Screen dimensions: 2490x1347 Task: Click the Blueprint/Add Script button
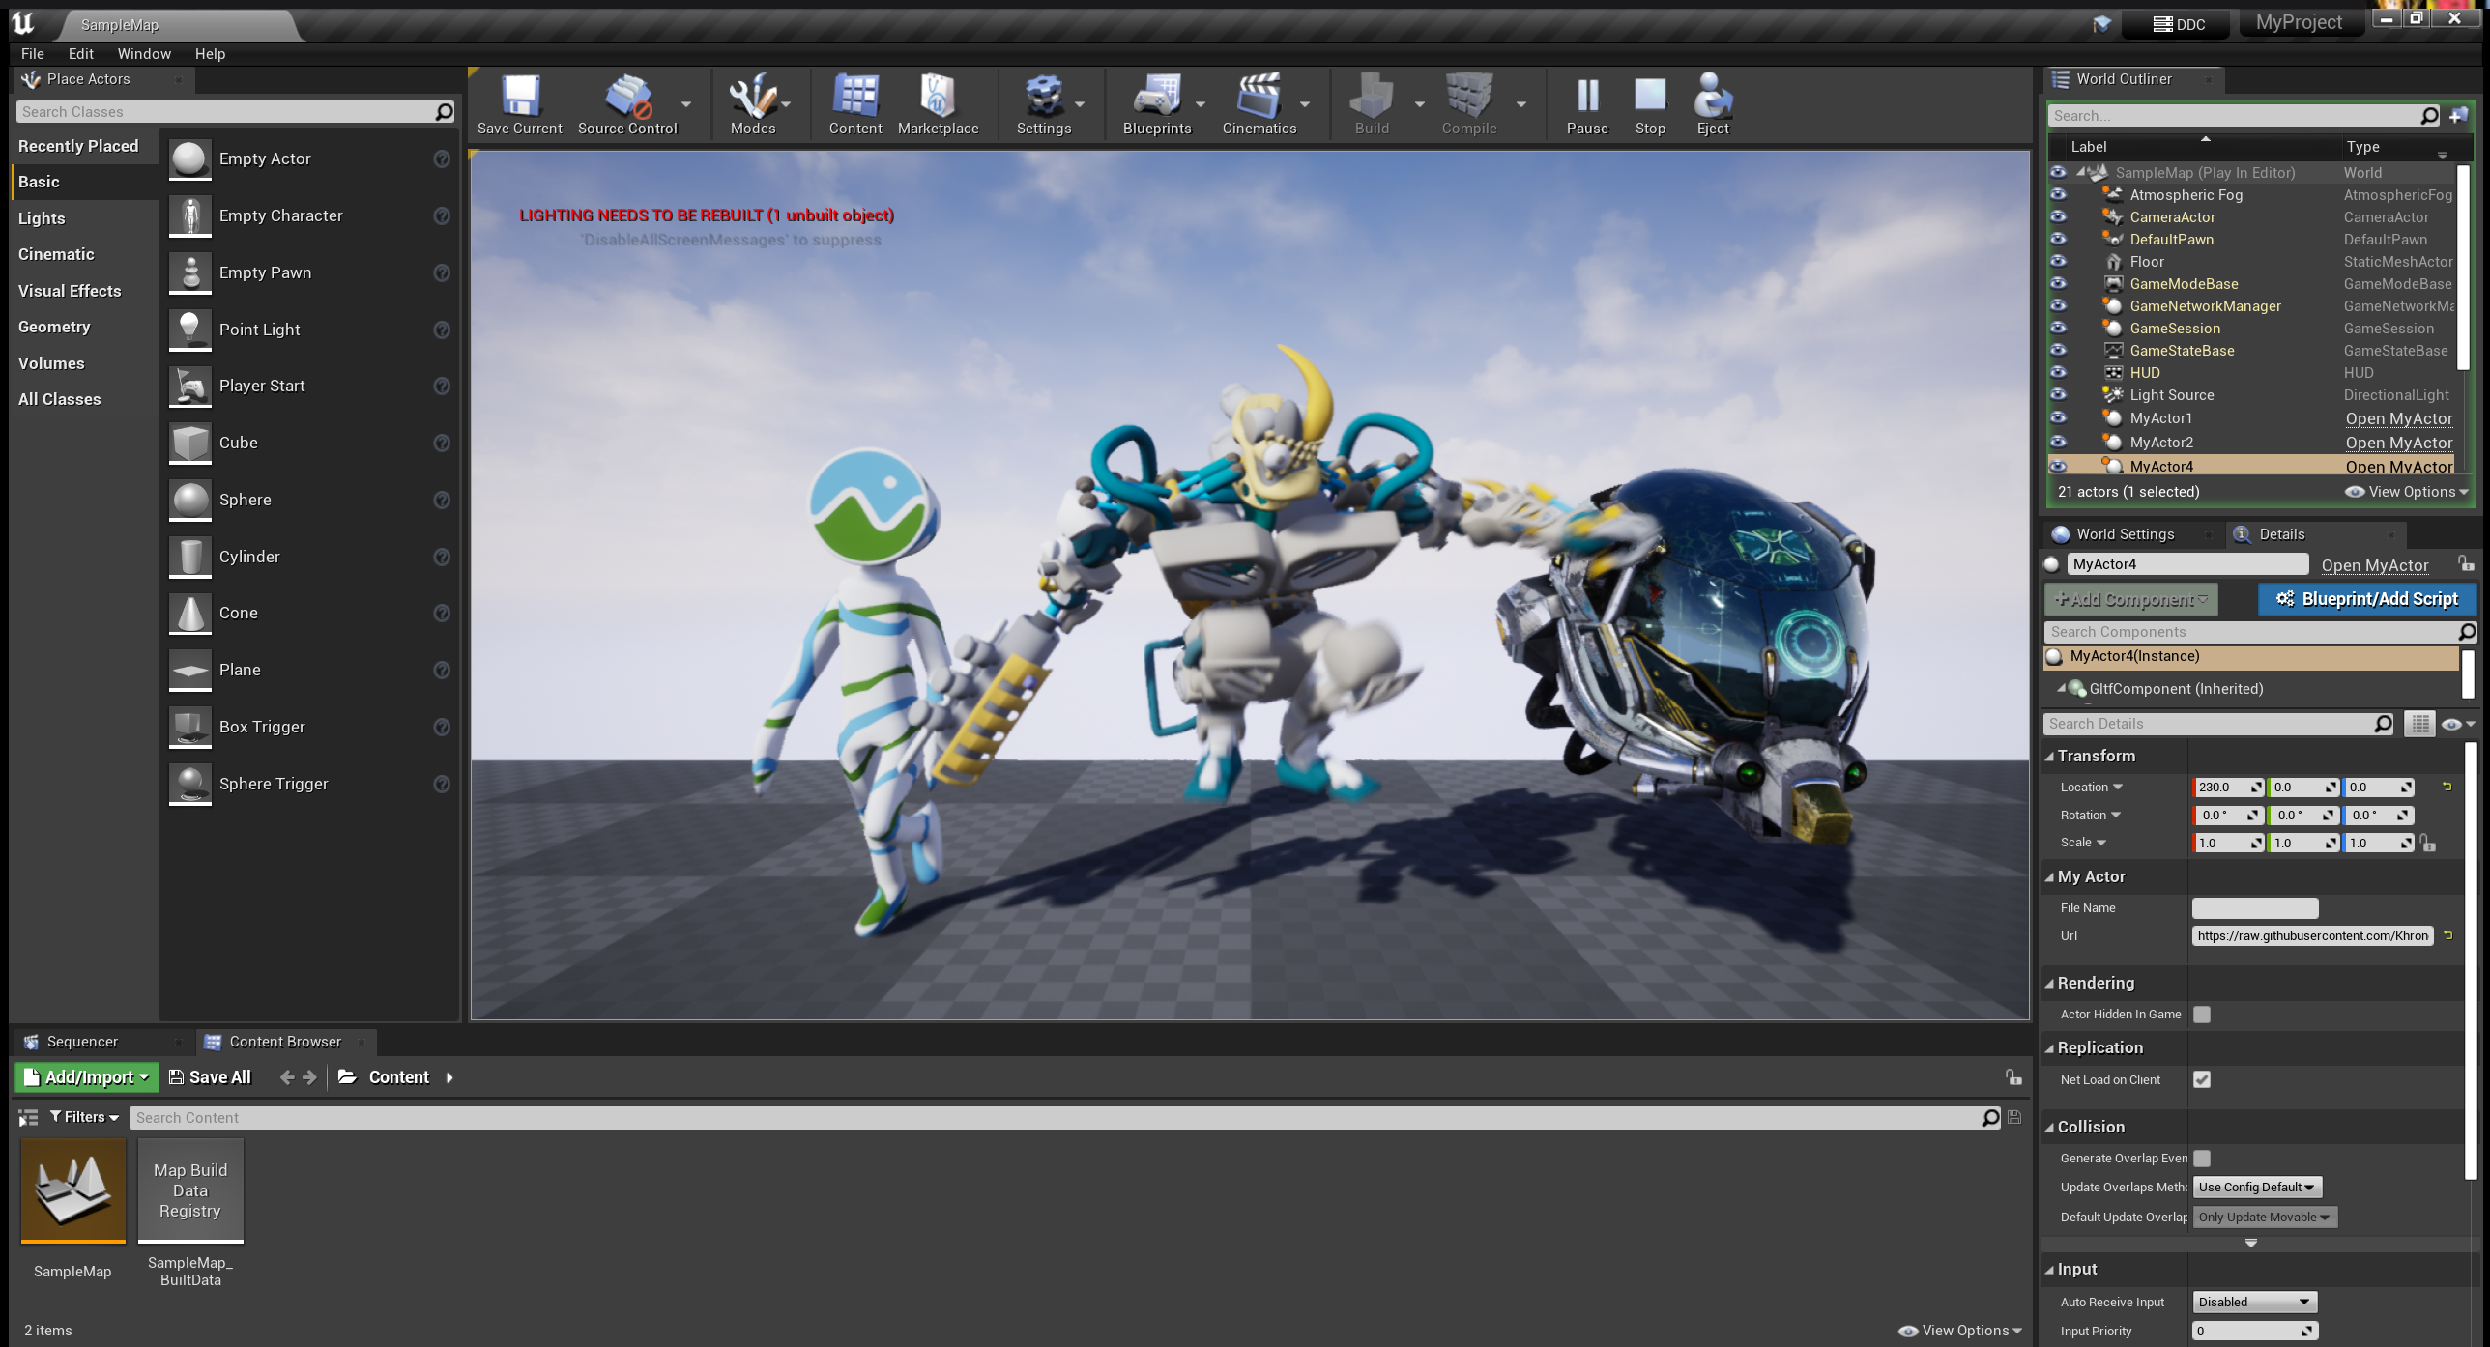tap(2367, 599)
